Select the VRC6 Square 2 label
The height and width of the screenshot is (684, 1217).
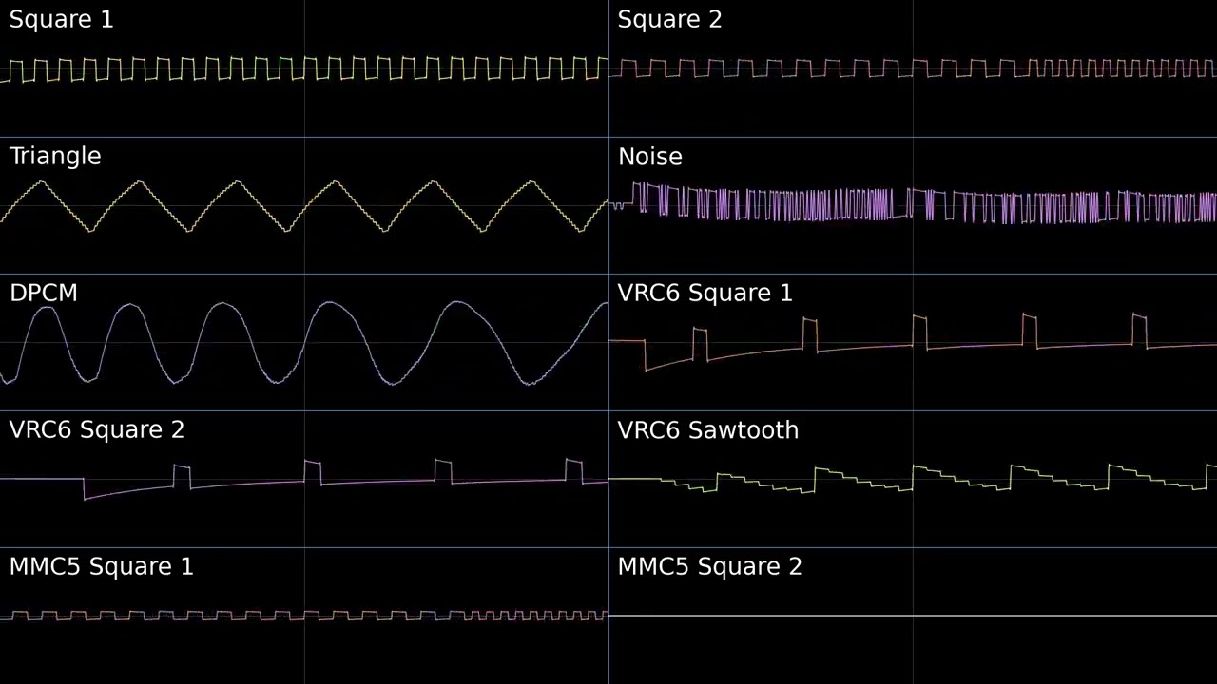coord(97,430)
